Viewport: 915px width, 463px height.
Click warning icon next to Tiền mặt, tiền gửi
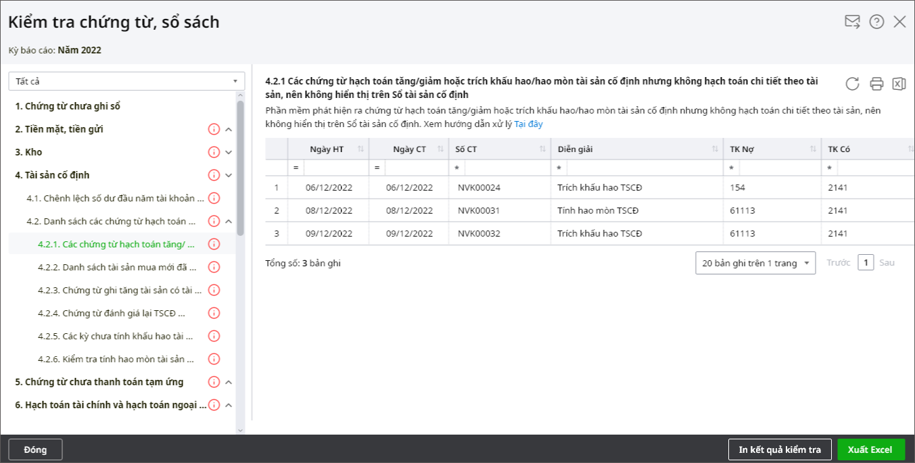coord(214,129)
